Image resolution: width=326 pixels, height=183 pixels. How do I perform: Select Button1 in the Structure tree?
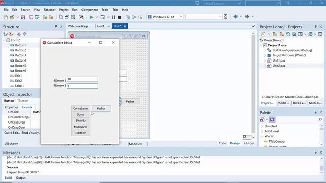point(20,45)
